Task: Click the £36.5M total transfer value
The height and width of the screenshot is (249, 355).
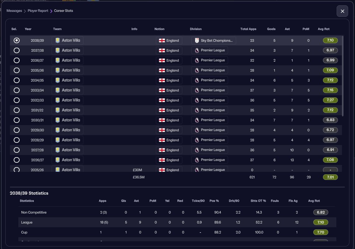Action: [138, 177]
